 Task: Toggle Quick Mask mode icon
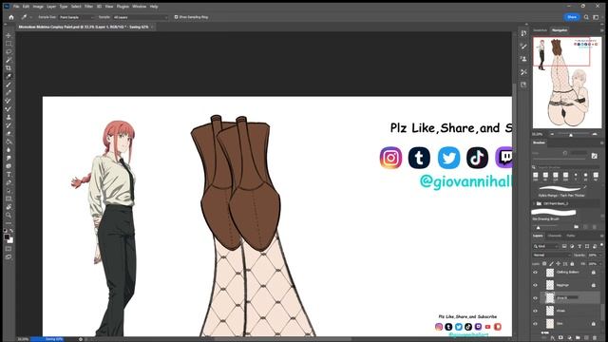(x=9, y=249)
